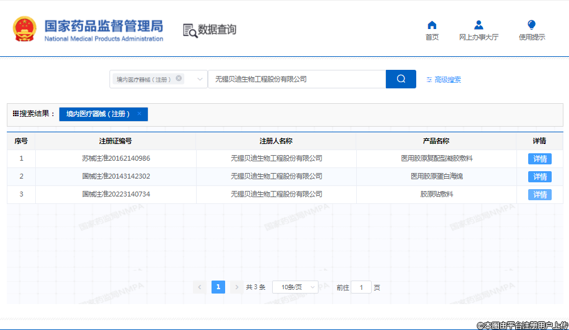Close the 境内医疗器械（注册）result tab
This screenshot has height=330, width=569.
(x=139, y=114)
